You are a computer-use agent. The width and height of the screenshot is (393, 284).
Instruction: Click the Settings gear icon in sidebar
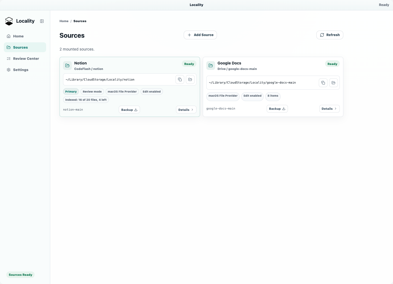point(9,70)
